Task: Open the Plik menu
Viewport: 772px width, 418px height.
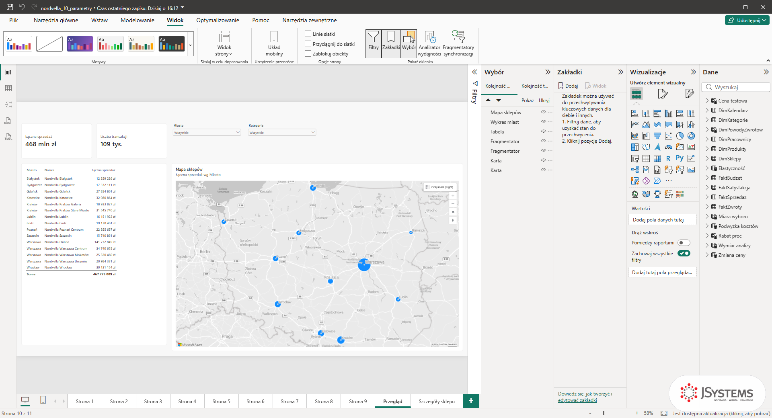Action: (14, 20)
